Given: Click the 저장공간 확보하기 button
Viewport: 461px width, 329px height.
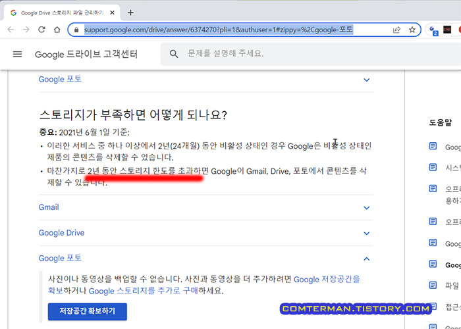Looking at the screenshot, I should pos(88,311).
